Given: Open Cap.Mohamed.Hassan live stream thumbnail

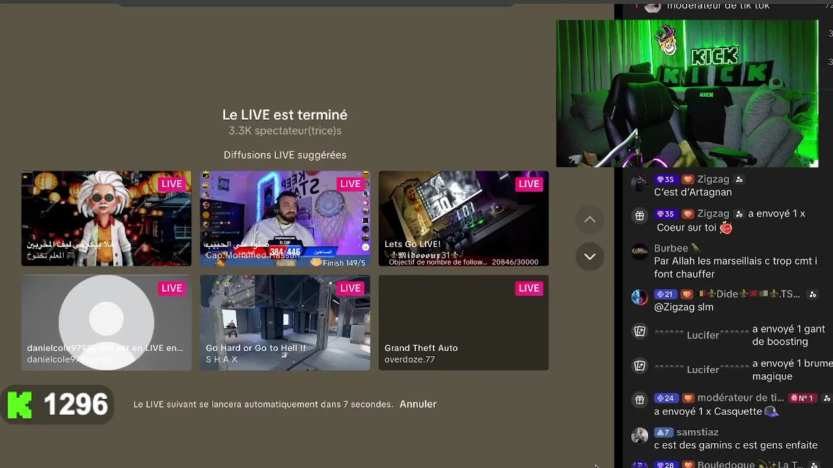Looking at the screenshot, I should point(285,218).
